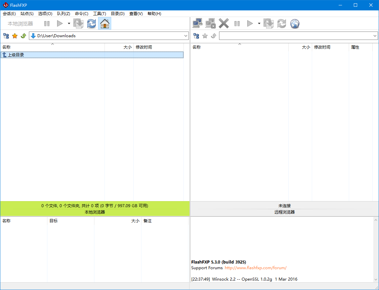Open the 查看(V) menu
Screen dimensions: 379x290
[136, 14]
